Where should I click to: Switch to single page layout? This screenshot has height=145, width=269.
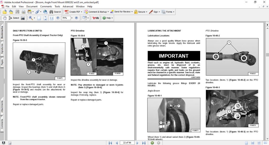[x=246, y=143]
